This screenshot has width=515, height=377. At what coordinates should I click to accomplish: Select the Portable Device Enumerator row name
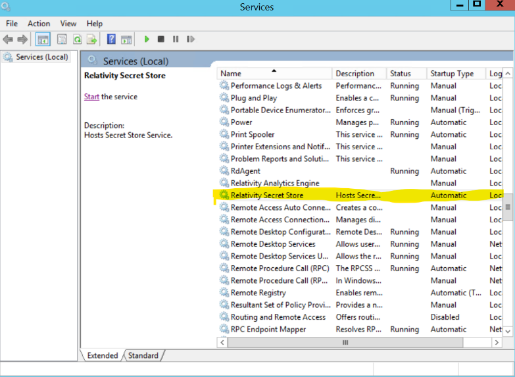click(x=280, y=110)
